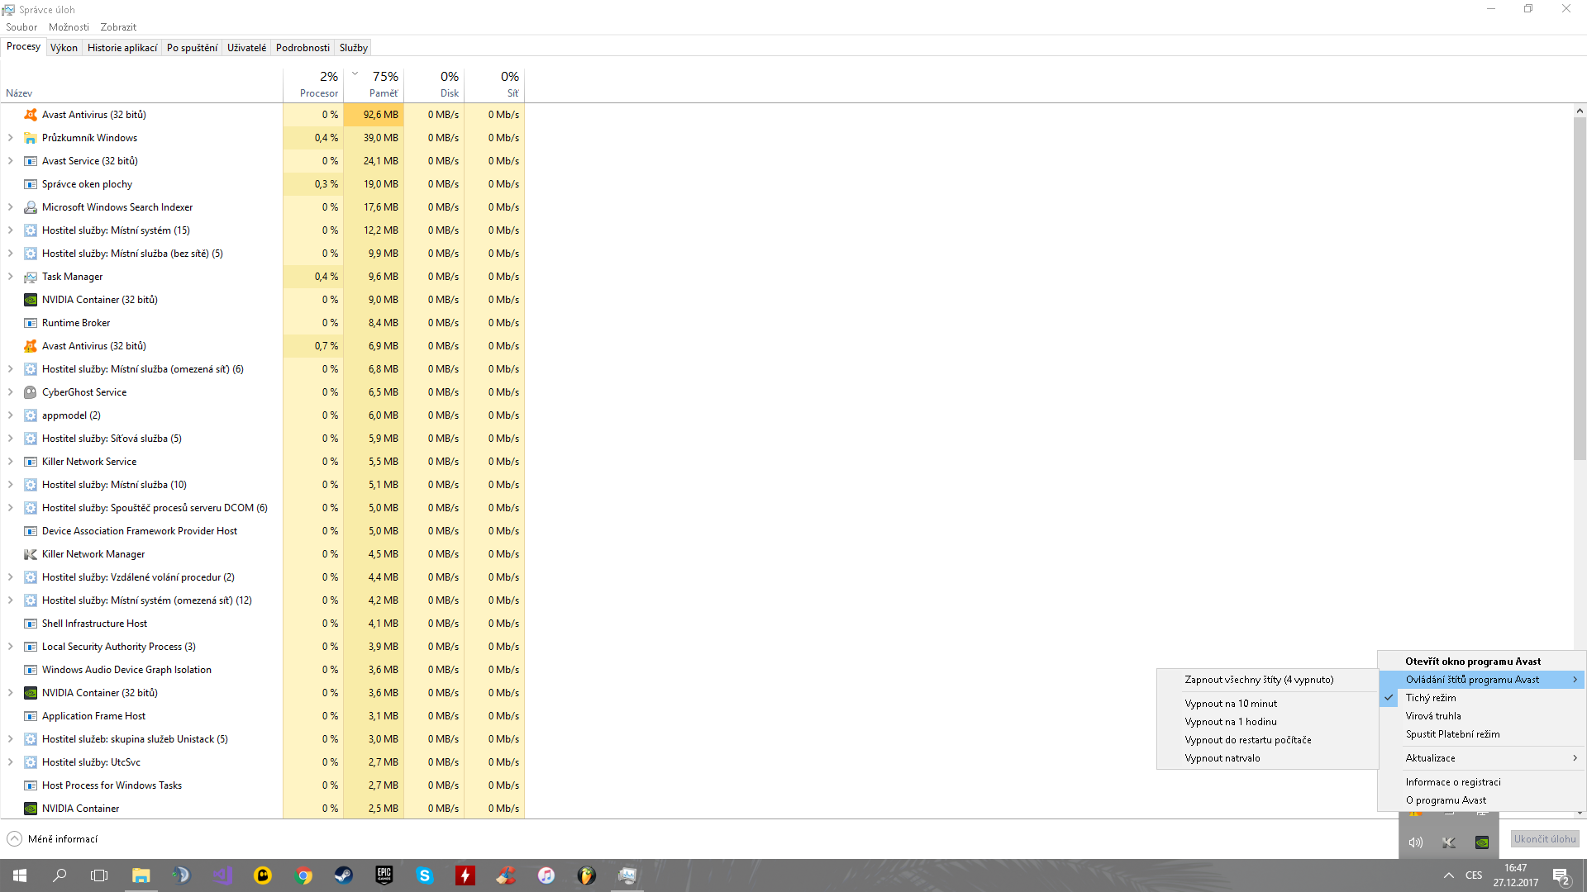Viewport: 1587px width, 892px height.
Task: Open the Epic Games launcher in the taskbar
Action: pos(384,875)
